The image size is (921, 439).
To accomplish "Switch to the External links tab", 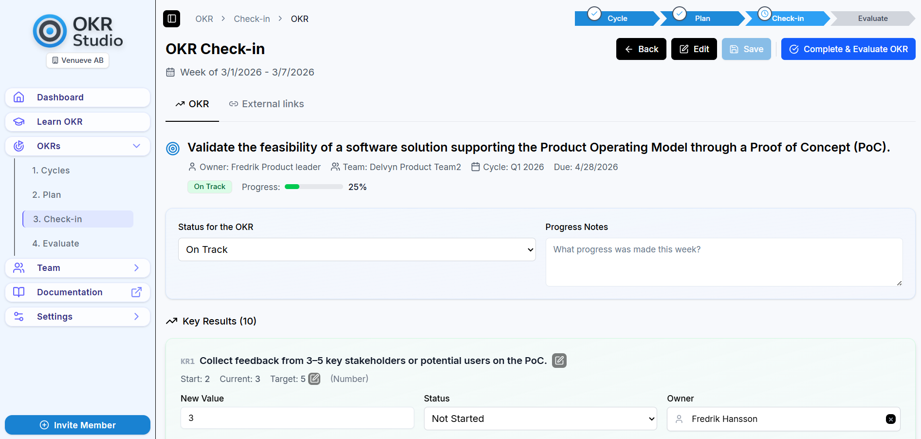I will (266, 104).
